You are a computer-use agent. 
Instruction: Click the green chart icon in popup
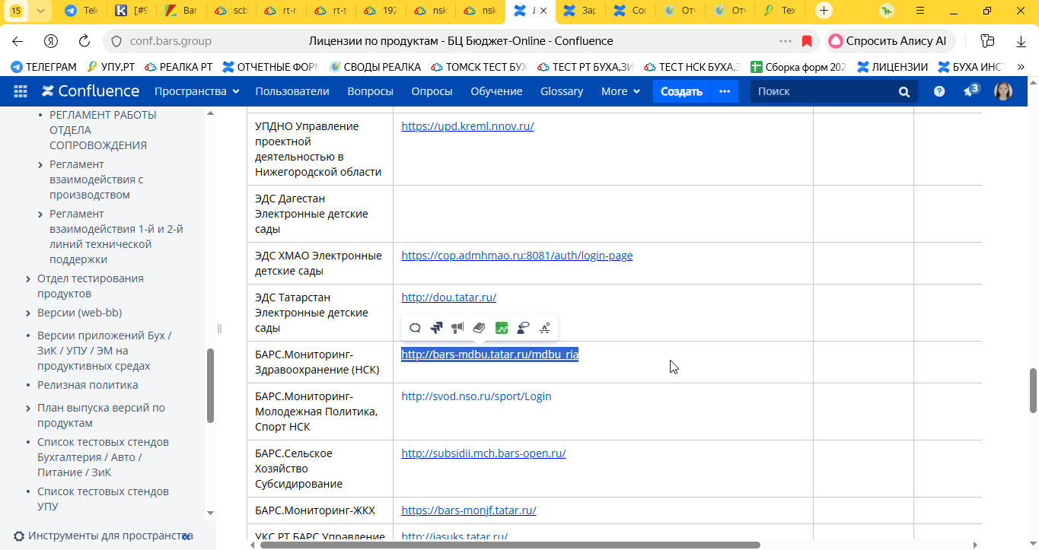tap(501, 328)
